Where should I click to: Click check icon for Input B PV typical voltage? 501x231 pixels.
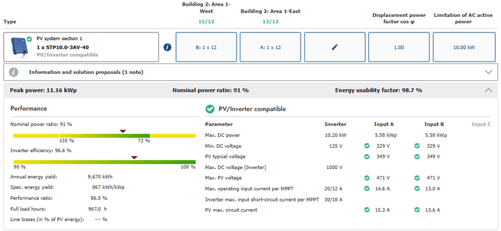click(416, 157)
